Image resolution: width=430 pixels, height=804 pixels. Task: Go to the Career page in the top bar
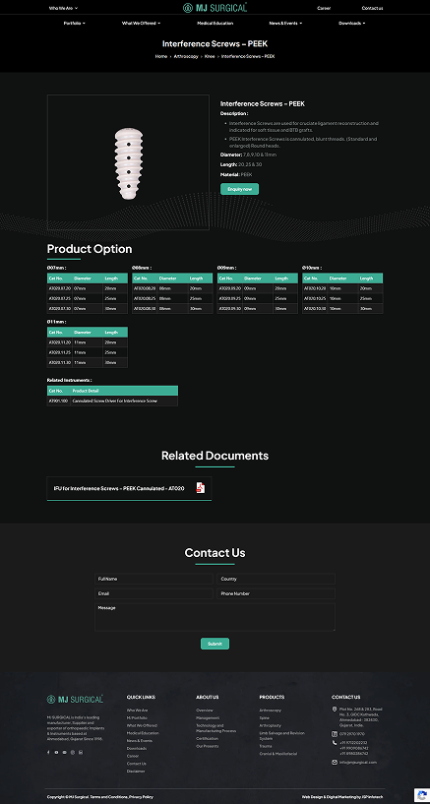(x=324, y=8)
